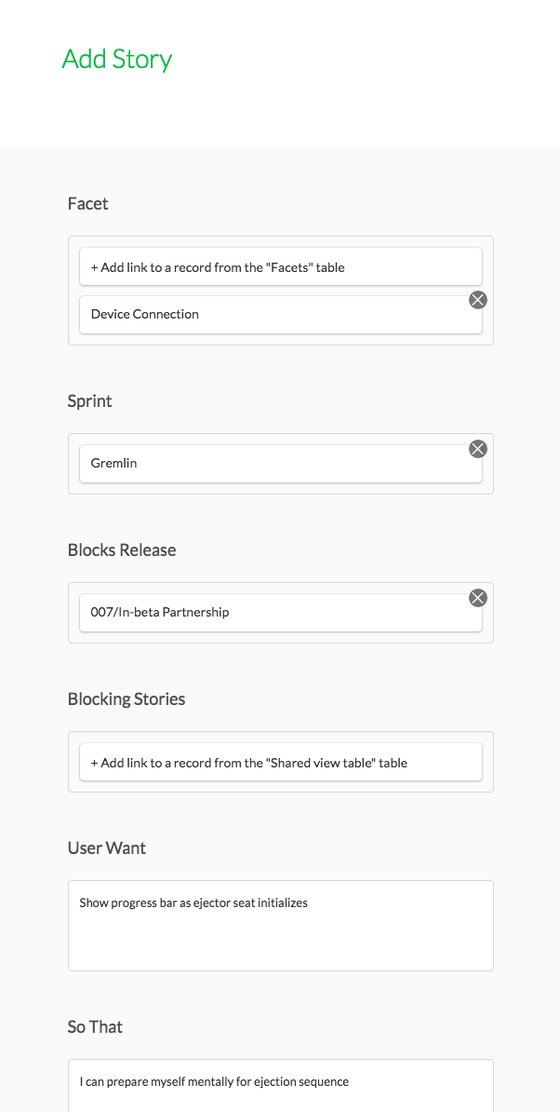Click the User Want field label
Screen dimensions: 560x1112
pos(107,848)
